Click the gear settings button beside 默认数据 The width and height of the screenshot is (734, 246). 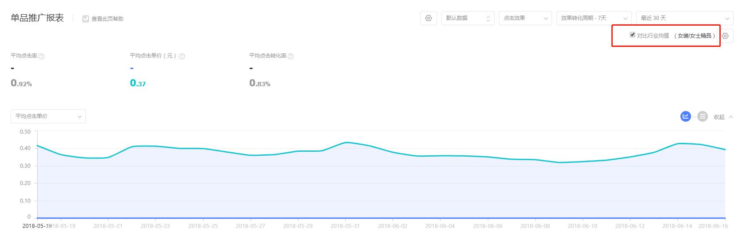click(429, 18)
